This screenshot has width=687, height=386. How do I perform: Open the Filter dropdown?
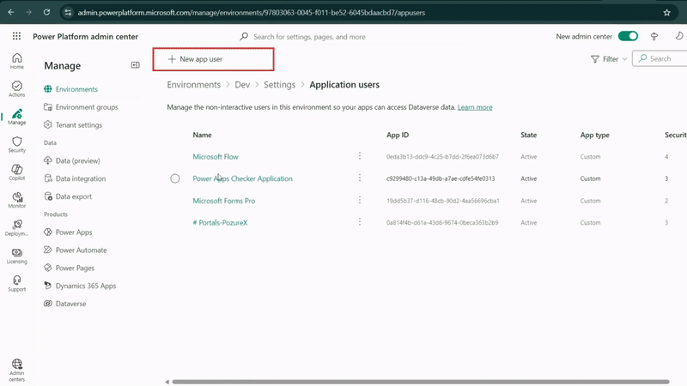(609, 59)
